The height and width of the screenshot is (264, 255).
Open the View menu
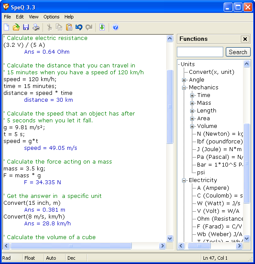point(33,17)
